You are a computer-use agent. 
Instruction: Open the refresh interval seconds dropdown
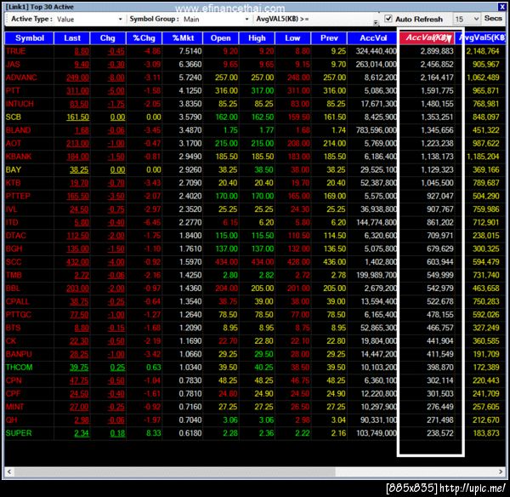click(467, 20)
